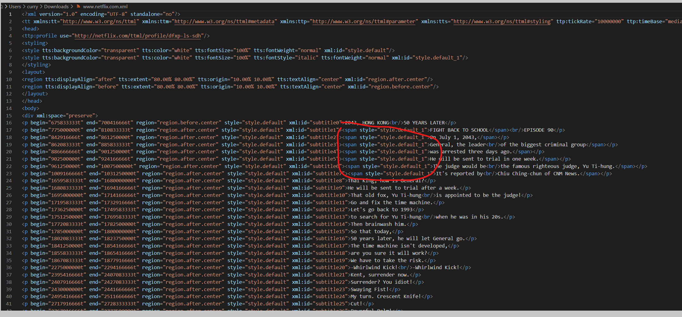Open the Downloads breadcrumb dropdown

(x=56, y=6)
